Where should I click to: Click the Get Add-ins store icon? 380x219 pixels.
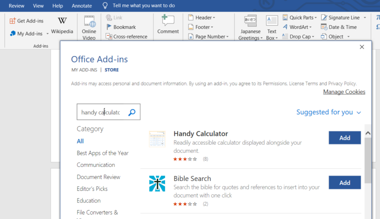[13, 21]
